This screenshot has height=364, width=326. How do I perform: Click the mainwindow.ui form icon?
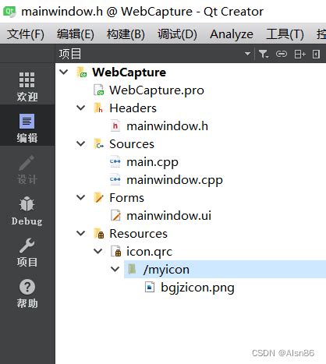tap(115, 215)
